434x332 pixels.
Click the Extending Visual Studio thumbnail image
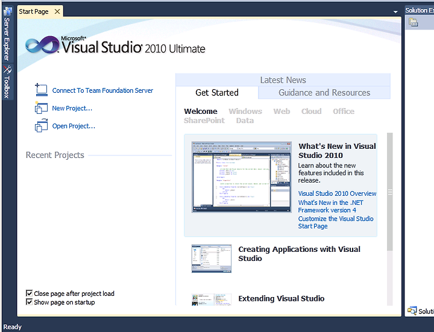(x=212, y=299)
